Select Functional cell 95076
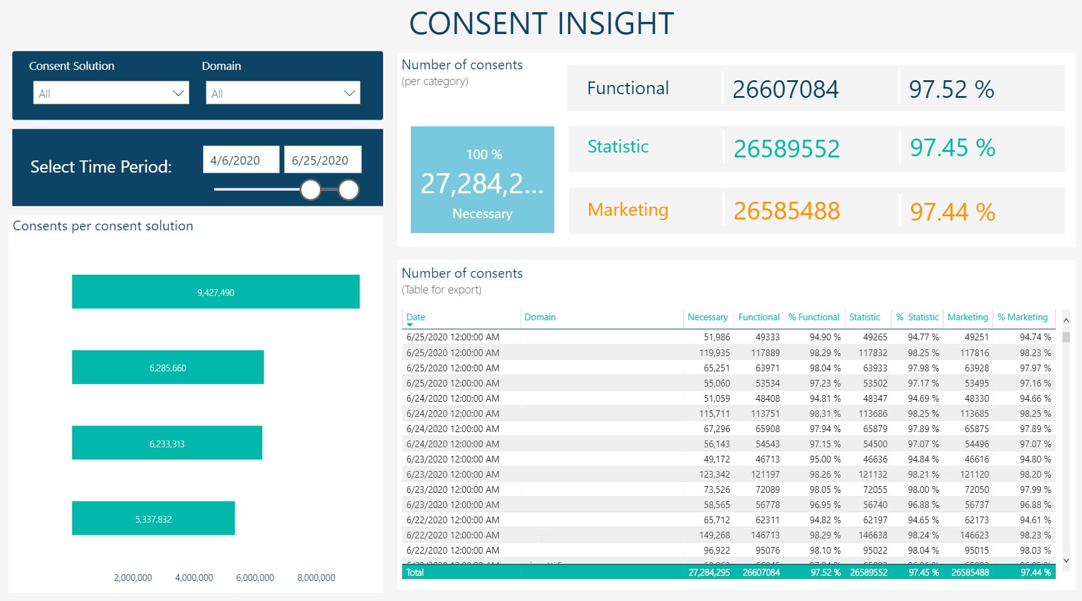Screen dimensions: 1082x601 [x=768, y=550]
